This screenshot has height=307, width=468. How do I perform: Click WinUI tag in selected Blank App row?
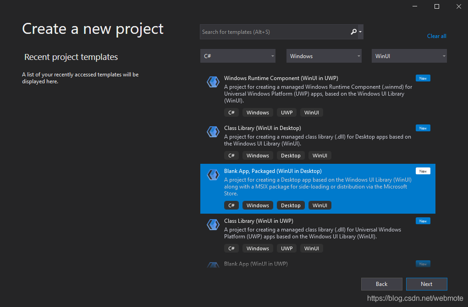pos(319,205)
